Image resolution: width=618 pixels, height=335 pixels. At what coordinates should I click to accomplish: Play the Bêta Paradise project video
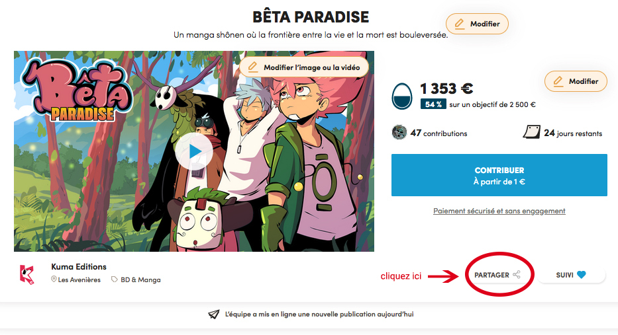(x=194, y=151)
